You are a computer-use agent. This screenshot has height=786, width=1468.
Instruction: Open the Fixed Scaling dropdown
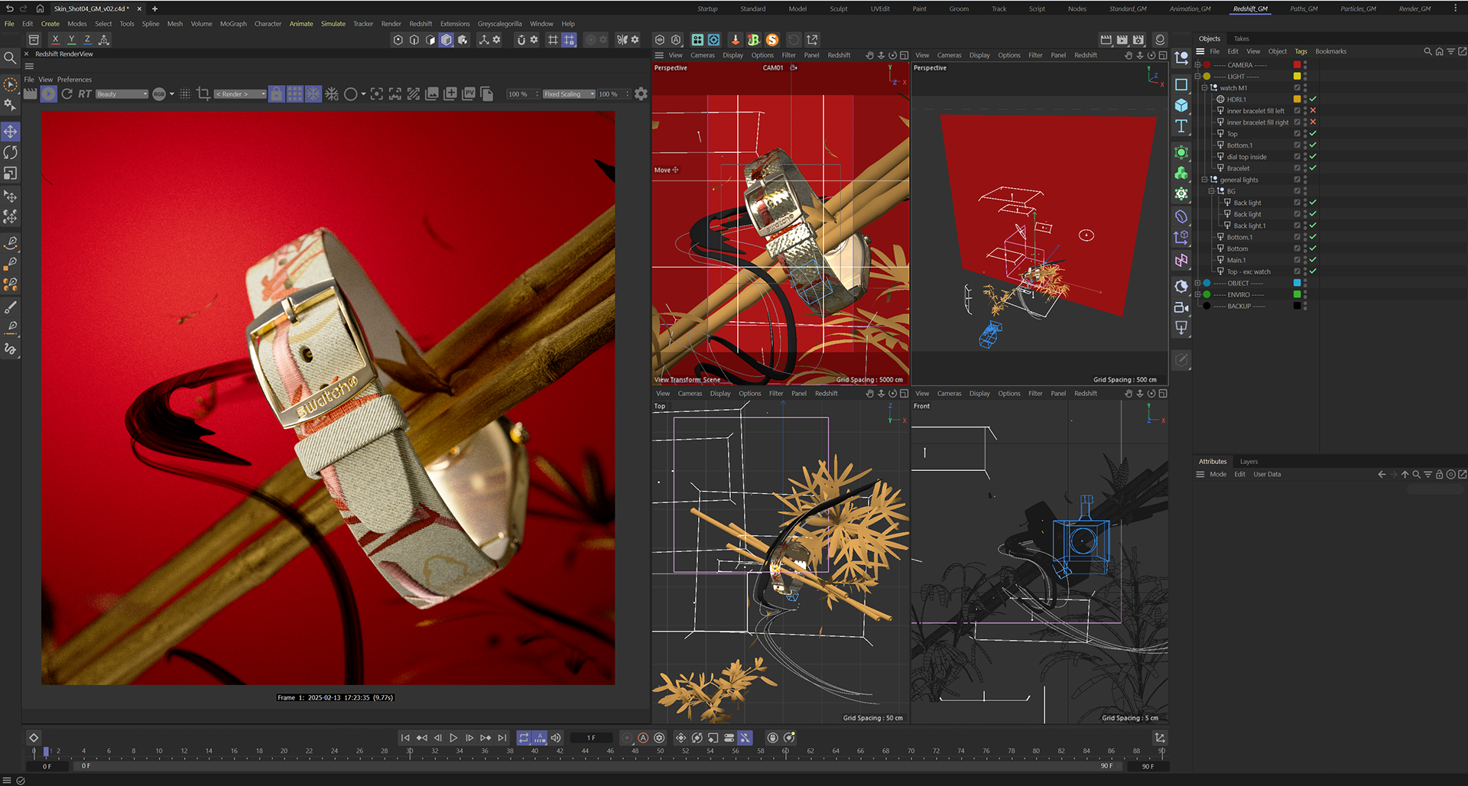[569, 94]
